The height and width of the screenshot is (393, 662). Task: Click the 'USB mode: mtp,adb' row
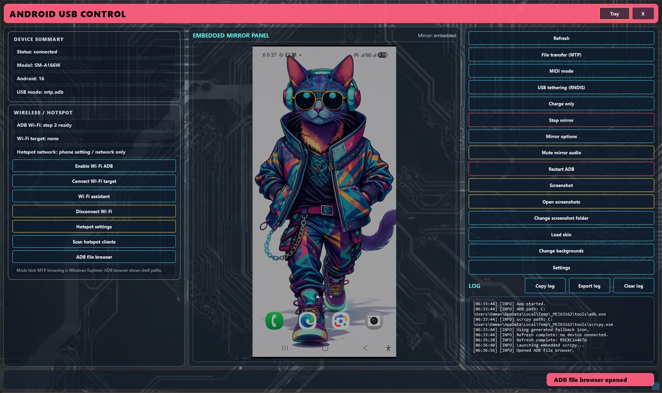(94, 92)
